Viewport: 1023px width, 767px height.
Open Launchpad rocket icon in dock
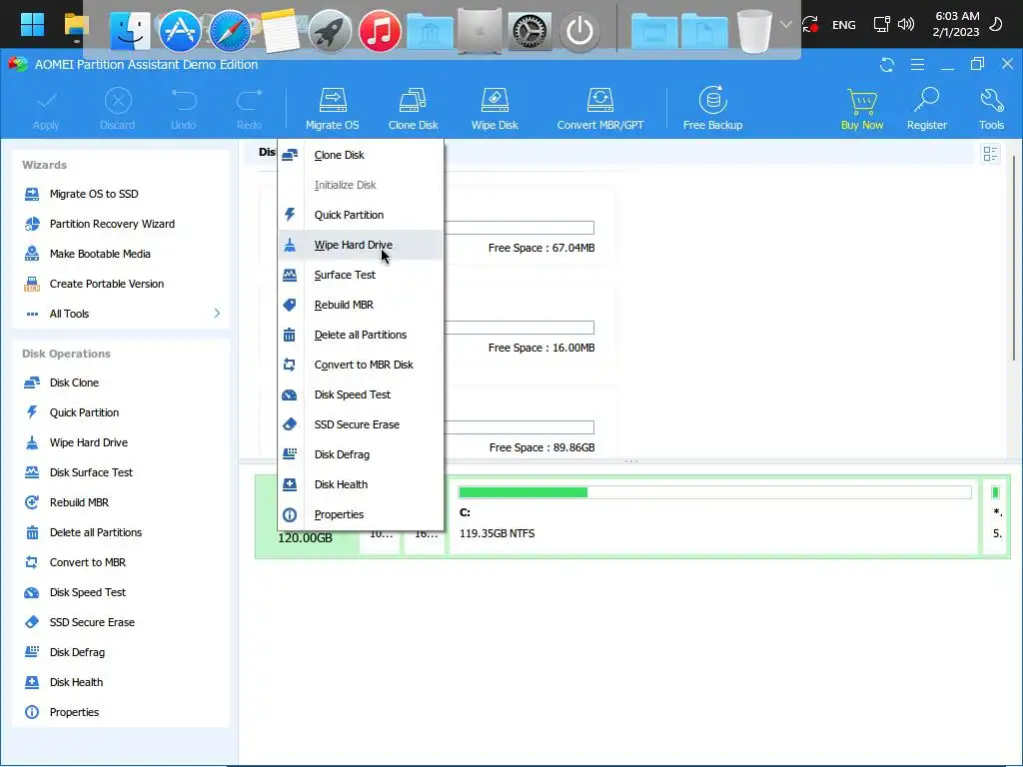330,31
